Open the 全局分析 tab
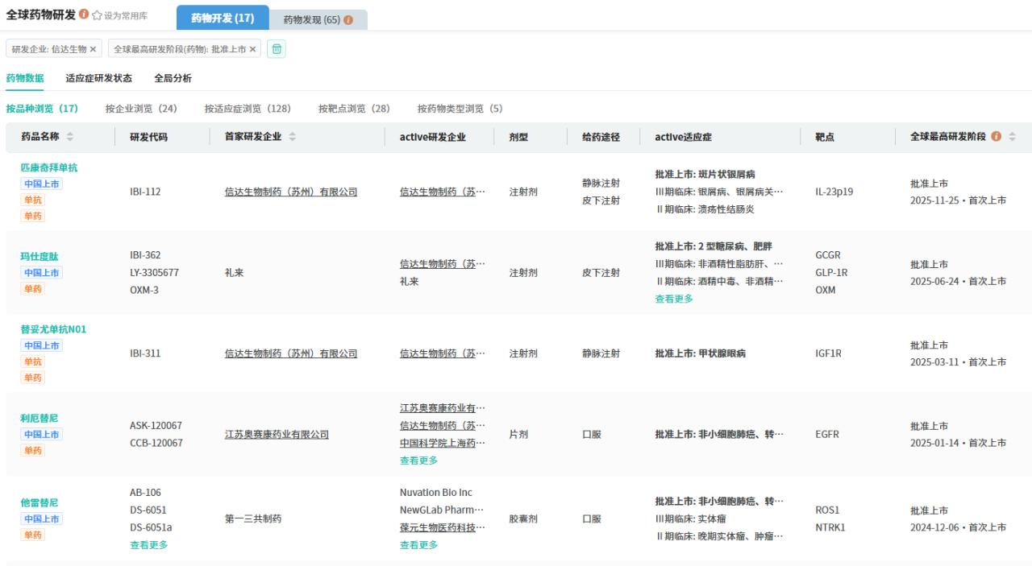 (x=173, y=78)
